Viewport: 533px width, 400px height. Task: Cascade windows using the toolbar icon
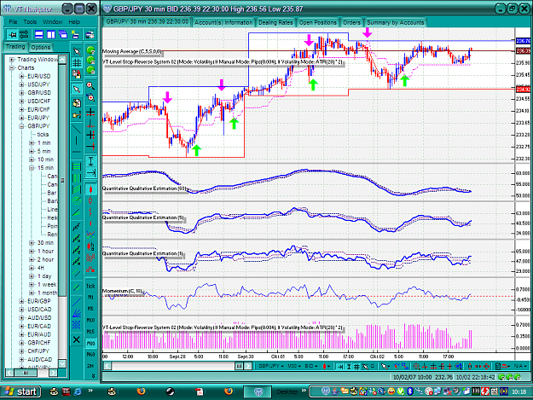63,34
